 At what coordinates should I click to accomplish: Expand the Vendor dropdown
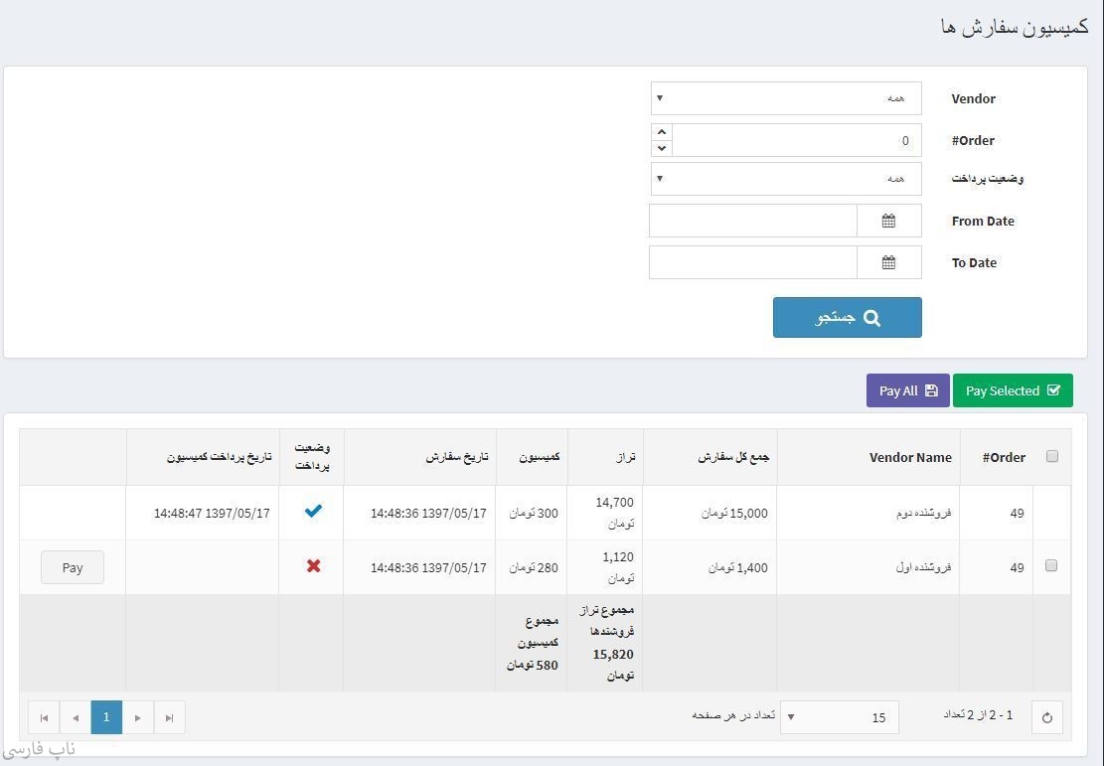(786, 98)
